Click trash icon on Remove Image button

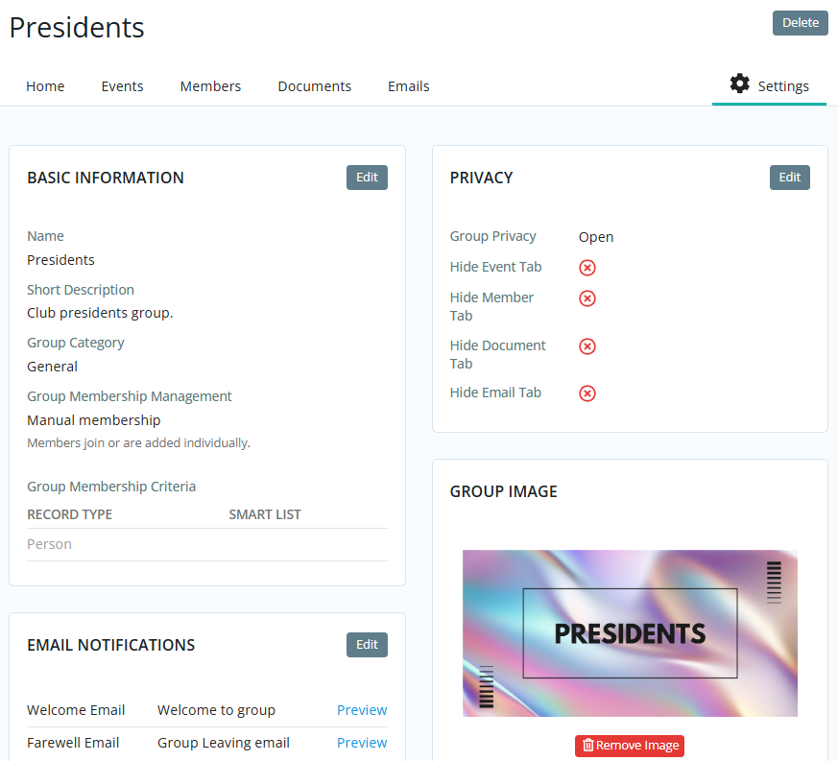(x=587, y=745)
